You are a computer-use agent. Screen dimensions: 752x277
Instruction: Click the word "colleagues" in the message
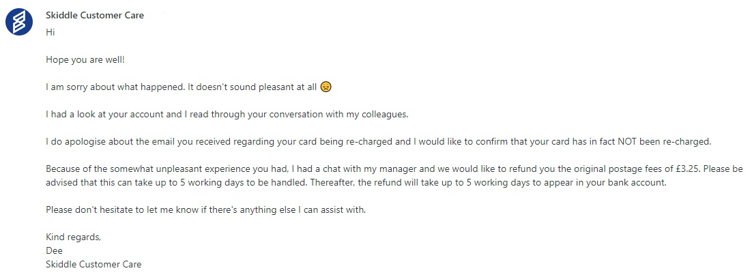pos(384,114)
